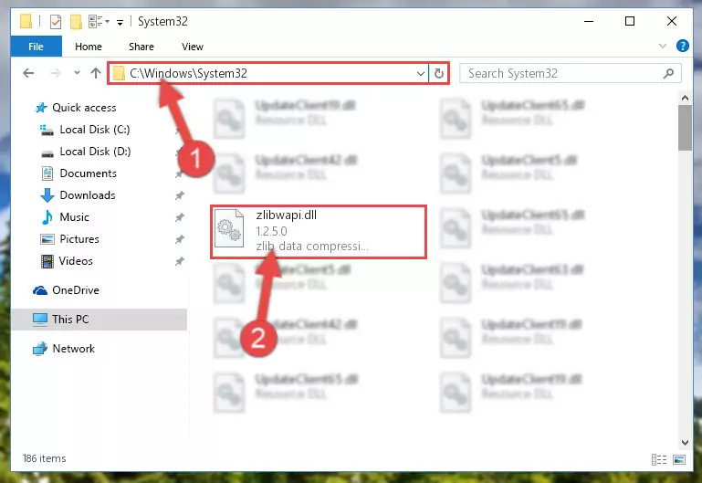Image resolution: width=702 pixels, height=483 pixels.
Task: Open Music folder in sidebar
Action: point(74,217)
